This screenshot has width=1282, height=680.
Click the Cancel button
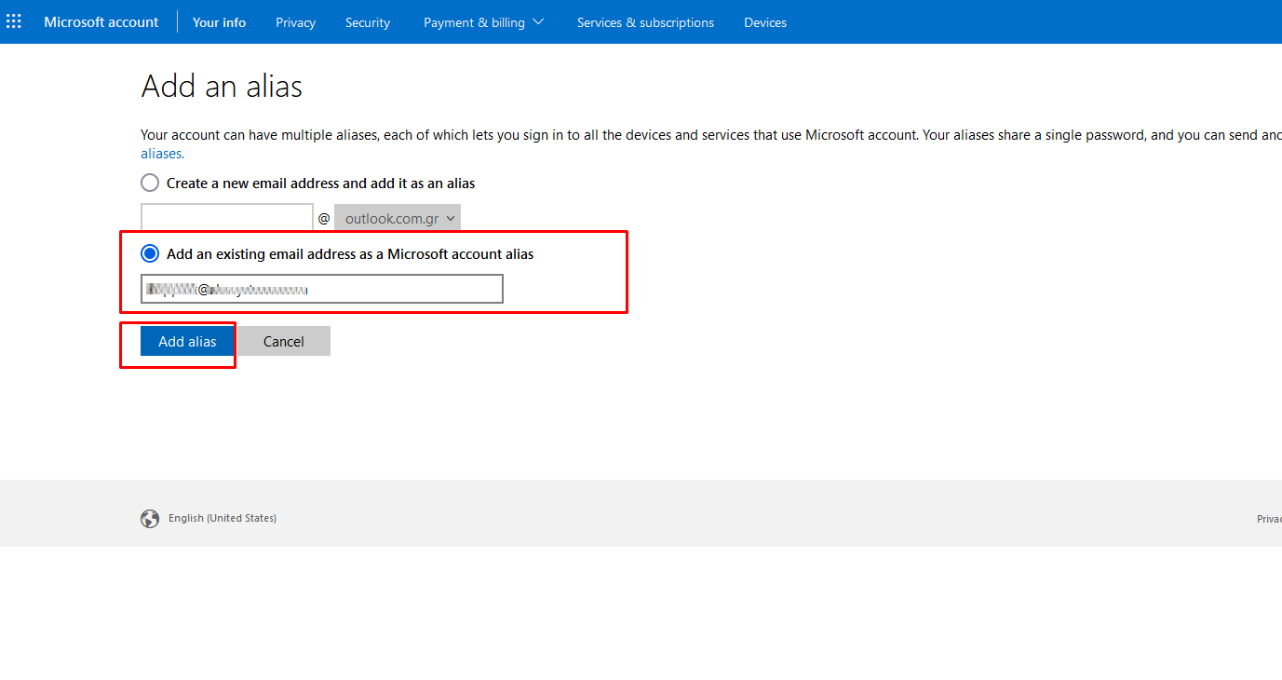[x=283, y=342]
